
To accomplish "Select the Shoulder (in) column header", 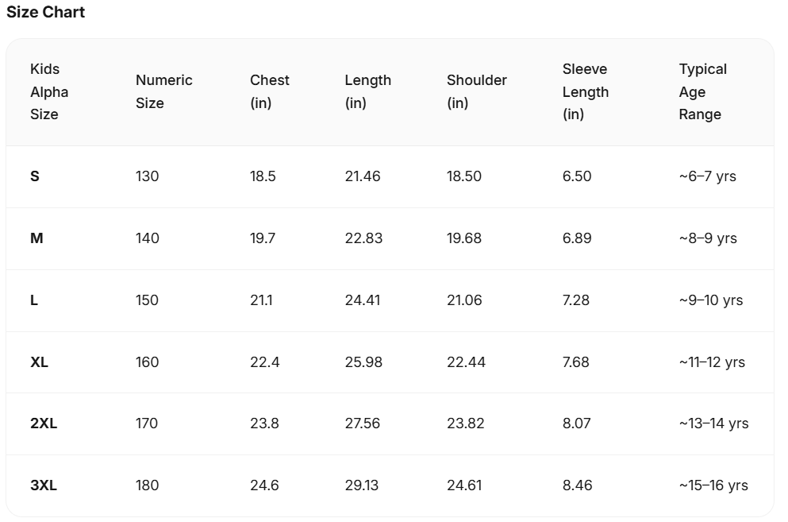I will 476,91.
